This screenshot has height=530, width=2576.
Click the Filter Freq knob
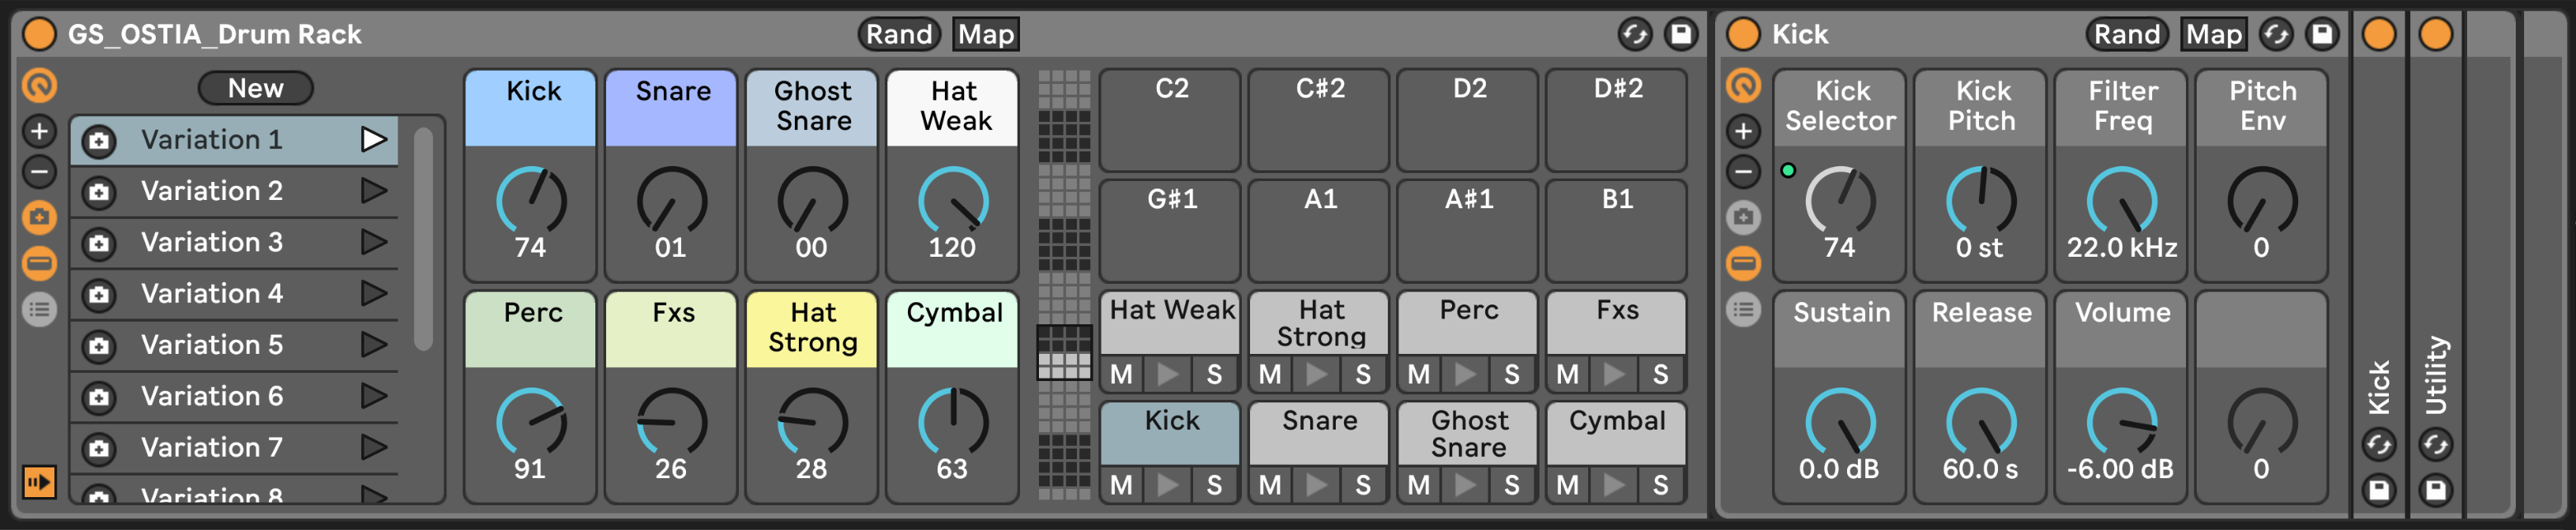(x=2121, y=202)
